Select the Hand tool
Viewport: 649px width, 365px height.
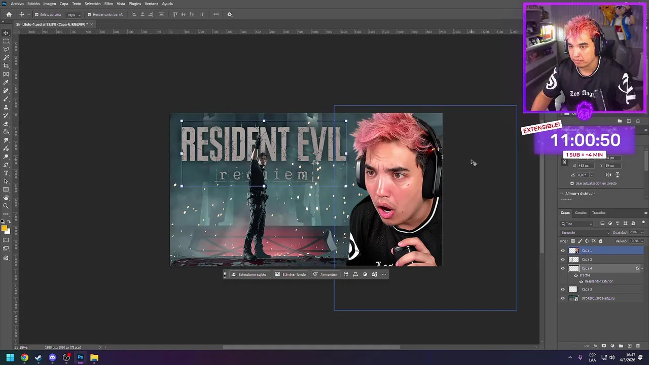tap(6, 198)
